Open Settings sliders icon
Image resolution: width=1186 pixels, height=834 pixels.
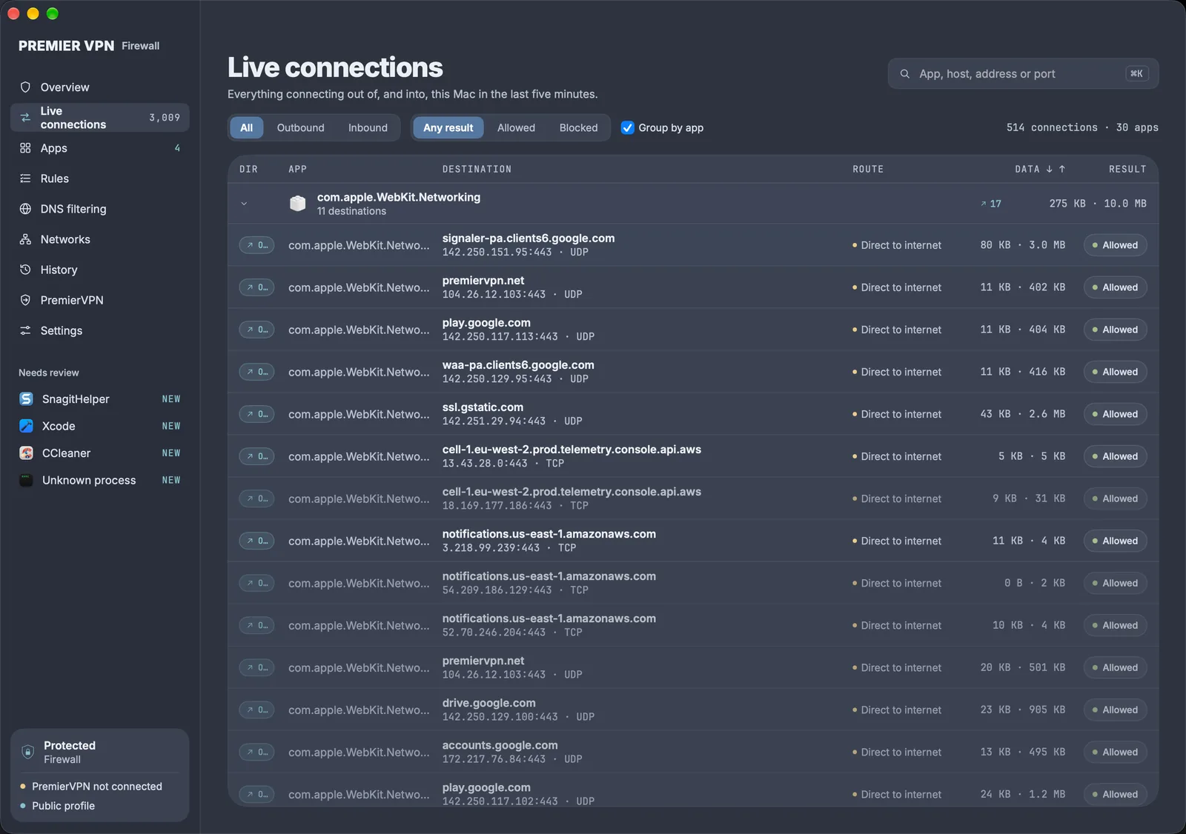(25, 330)
